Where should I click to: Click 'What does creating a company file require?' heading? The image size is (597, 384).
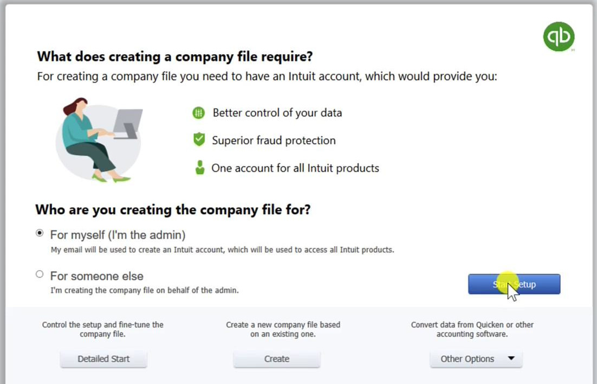pyautogui.click(x=175, y=56)
